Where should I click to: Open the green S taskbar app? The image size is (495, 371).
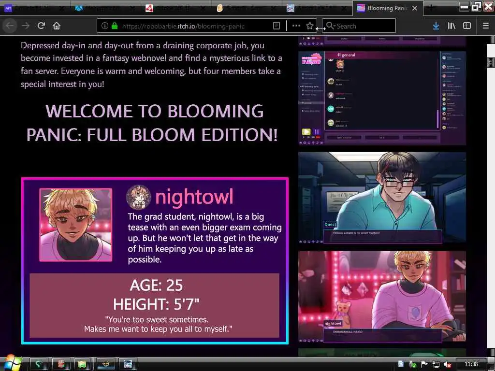click(39, 364)
